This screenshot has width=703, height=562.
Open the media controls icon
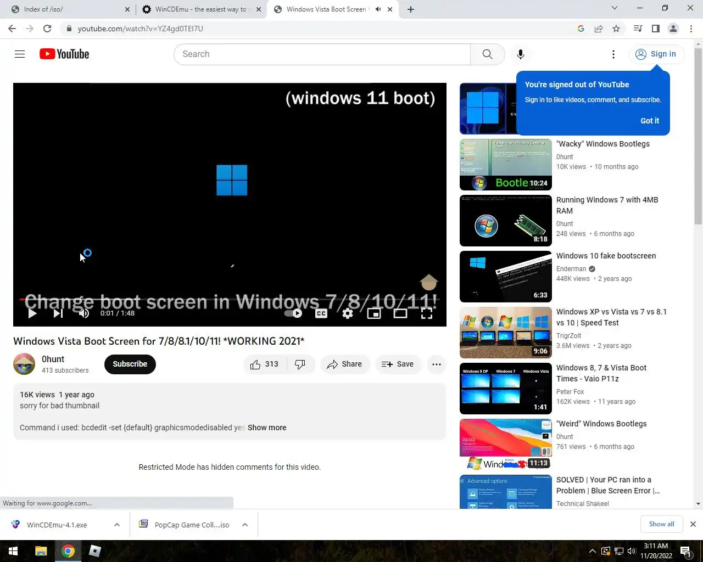[x=638, y=29]
